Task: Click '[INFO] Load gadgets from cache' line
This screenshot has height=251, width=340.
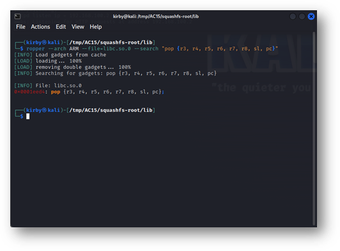Action: coord(60,55)
